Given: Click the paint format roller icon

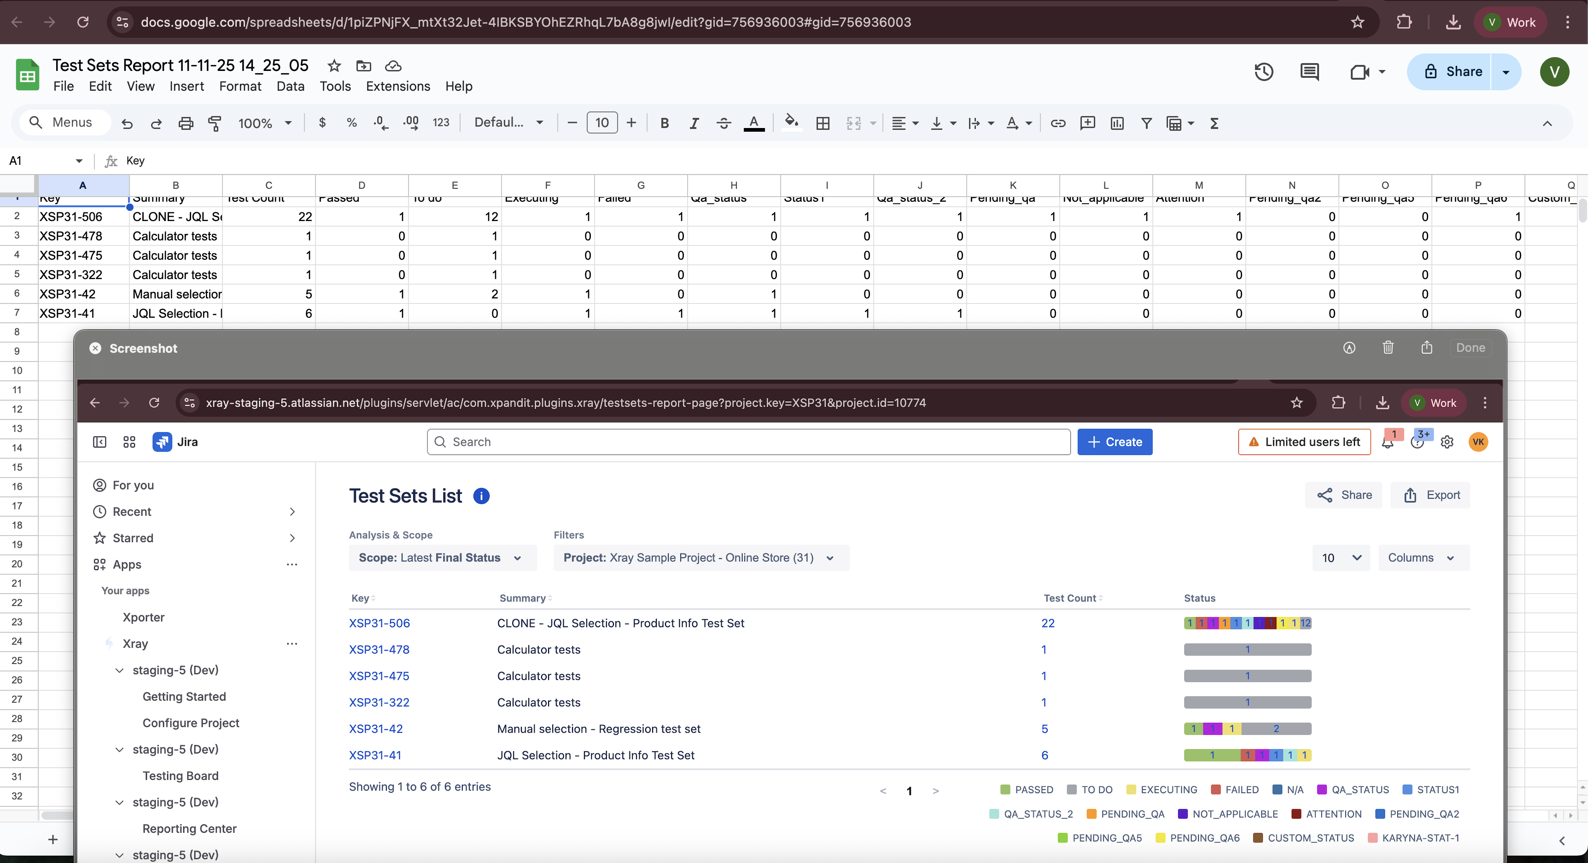Looking at the screenshot, I should pyautogui.click(x=215, y=123).
